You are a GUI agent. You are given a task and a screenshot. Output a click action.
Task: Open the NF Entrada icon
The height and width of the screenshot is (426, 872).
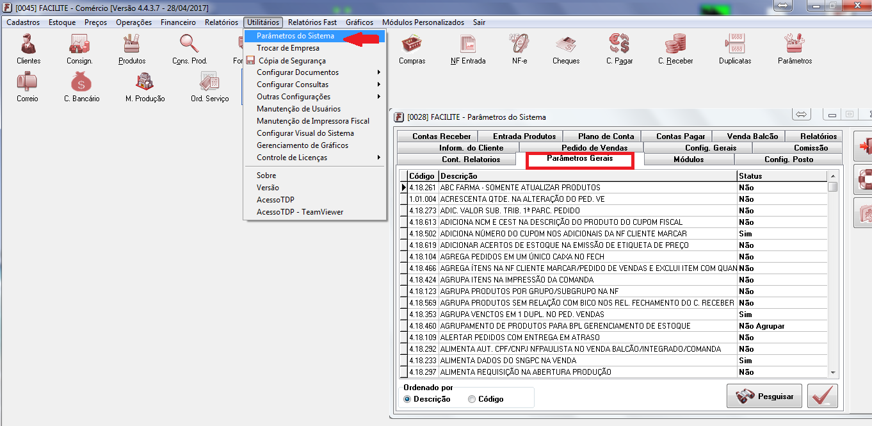(468, 44)
